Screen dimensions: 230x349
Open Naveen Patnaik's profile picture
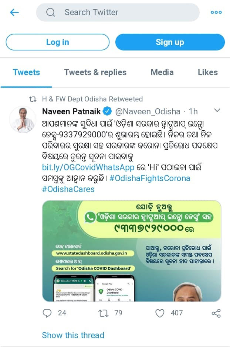coord(23,120)
